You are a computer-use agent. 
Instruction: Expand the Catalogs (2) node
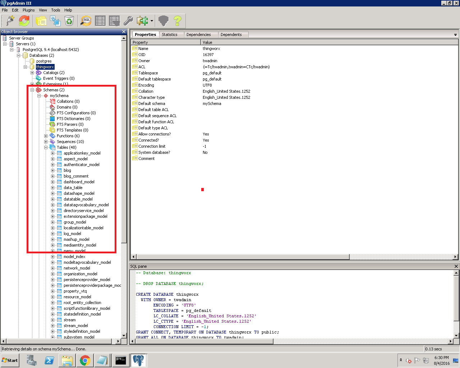[32, 73]
